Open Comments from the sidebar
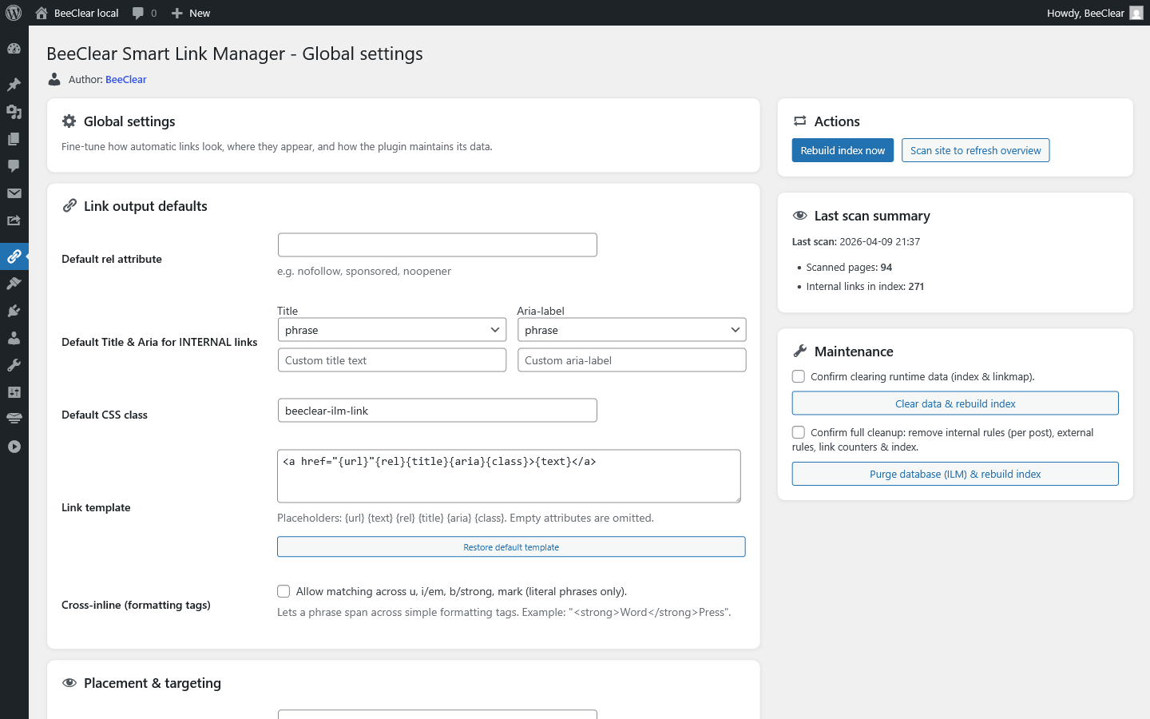The width and height of the screenshot is (1150, 719). (14, 166)
